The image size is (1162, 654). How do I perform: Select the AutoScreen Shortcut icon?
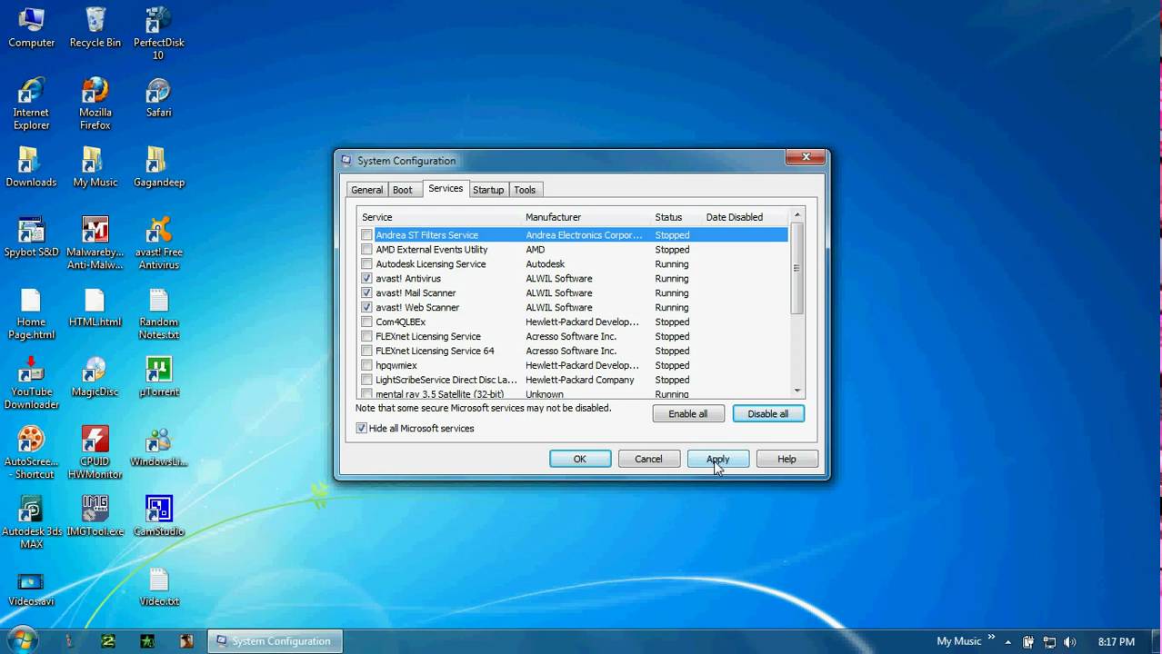(x=31, y=453)
